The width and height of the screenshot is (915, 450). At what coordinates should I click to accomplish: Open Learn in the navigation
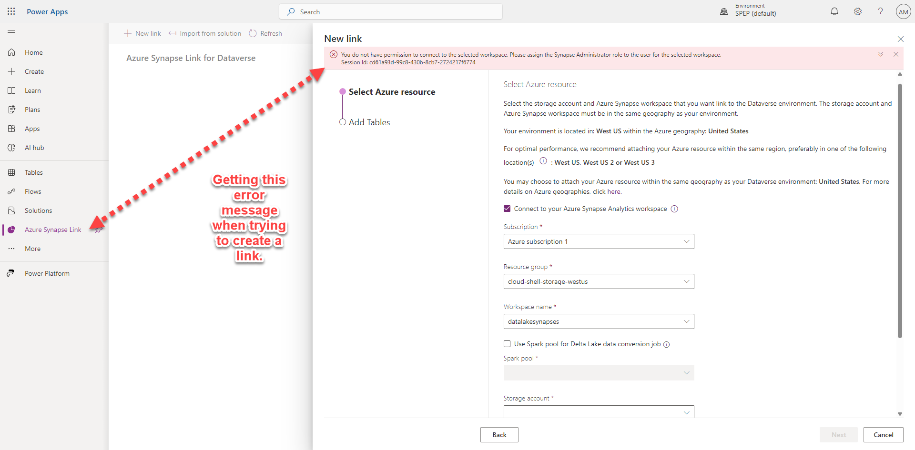click(33, 90)
